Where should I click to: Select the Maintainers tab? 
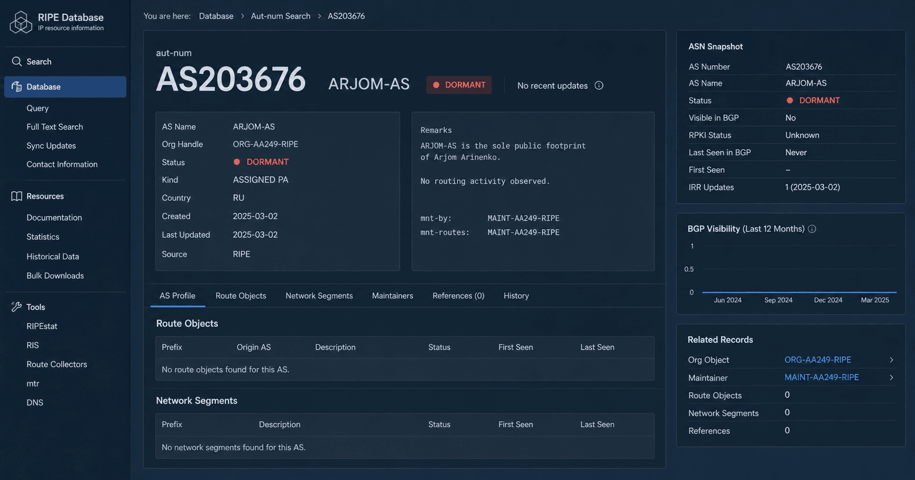(392, 296)
